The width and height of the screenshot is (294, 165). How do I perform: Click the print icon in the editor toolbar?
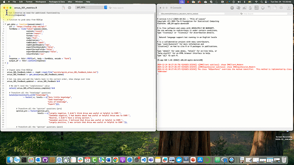tap(70, 7)
